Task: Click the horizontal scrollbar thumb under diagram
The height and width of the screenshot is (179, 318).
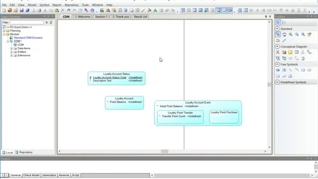Action: [x=164, y=151]
